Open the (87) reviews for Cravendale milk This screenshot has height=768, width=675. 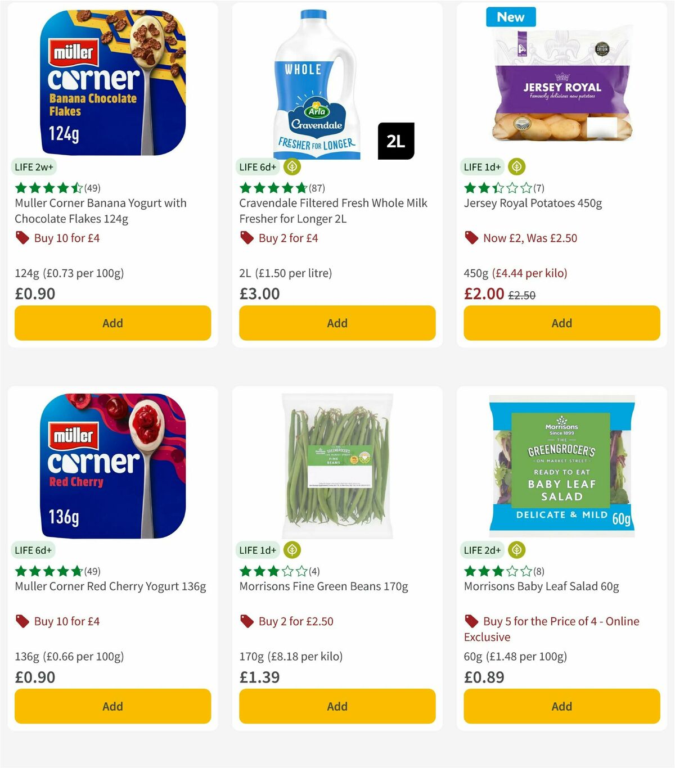point(317,188)
